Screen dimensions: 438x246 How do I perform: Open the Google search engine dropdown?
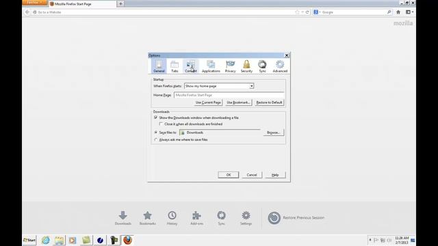coord(317,12)
